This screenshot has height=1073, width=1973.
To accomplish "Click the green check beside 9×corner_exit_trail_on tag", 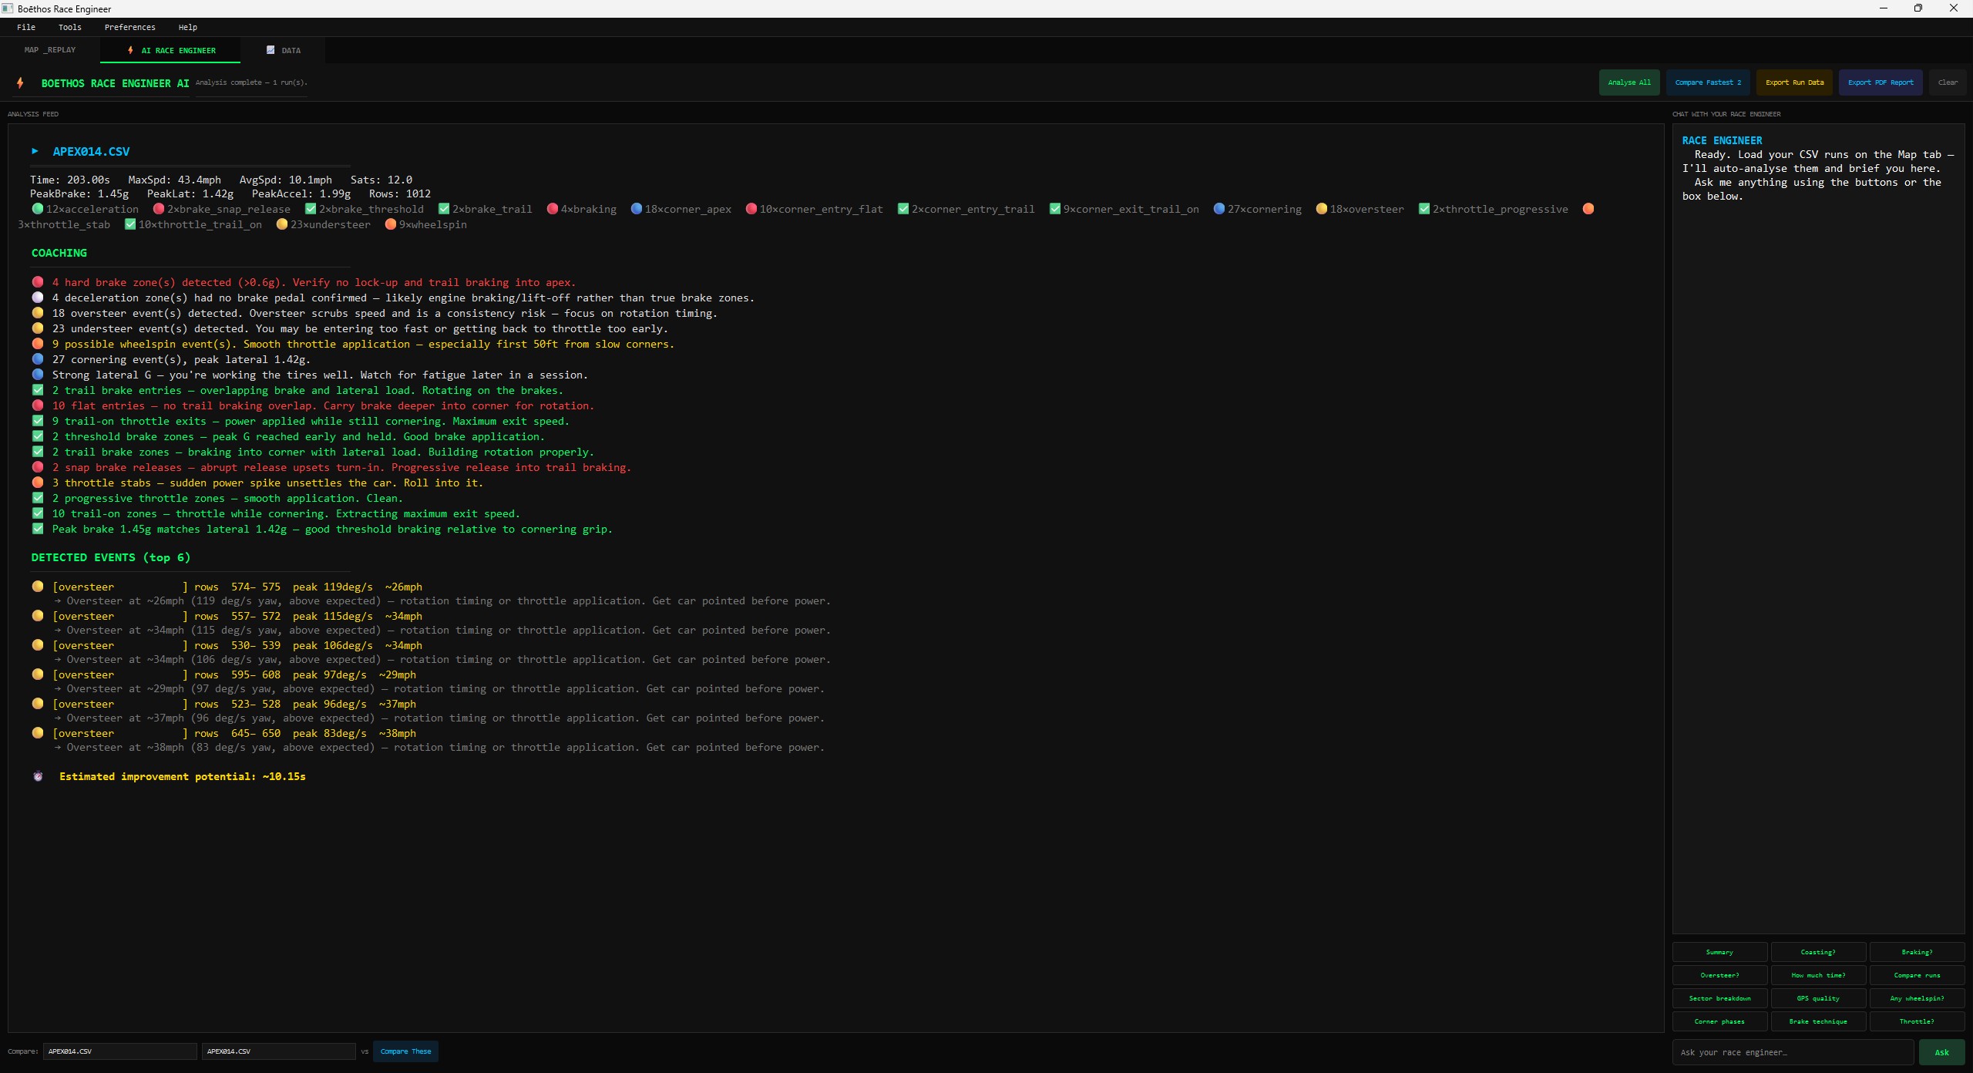I will [x=1055, y=209].
